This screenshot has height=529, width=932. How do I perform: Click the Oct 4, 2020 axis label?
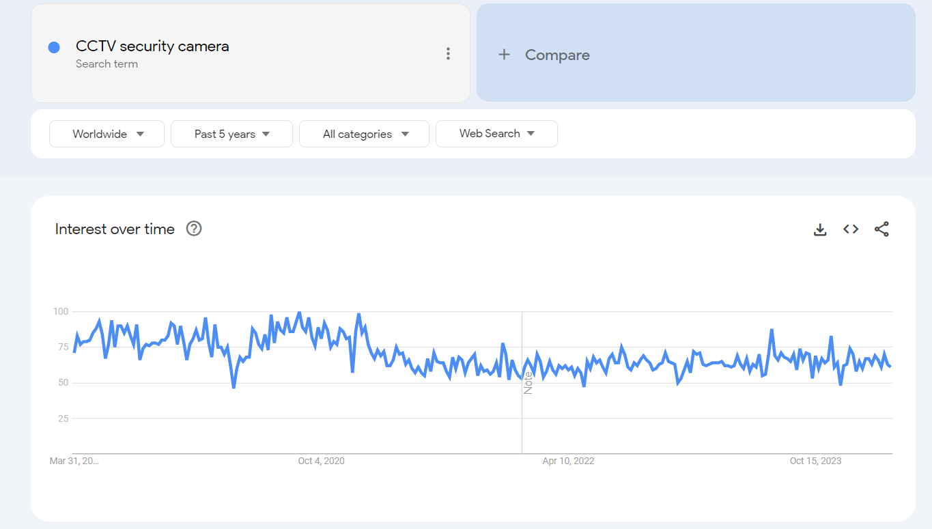[321, 461]
